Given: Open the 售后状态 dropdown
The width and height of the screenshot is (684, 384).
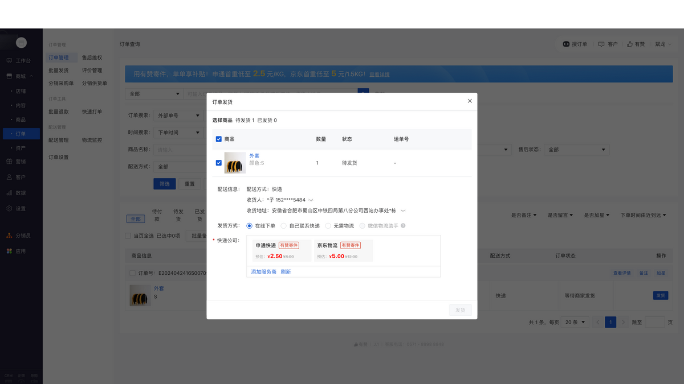Looking at the screenshot, I should pyautogui.click(x=576, y=150).
